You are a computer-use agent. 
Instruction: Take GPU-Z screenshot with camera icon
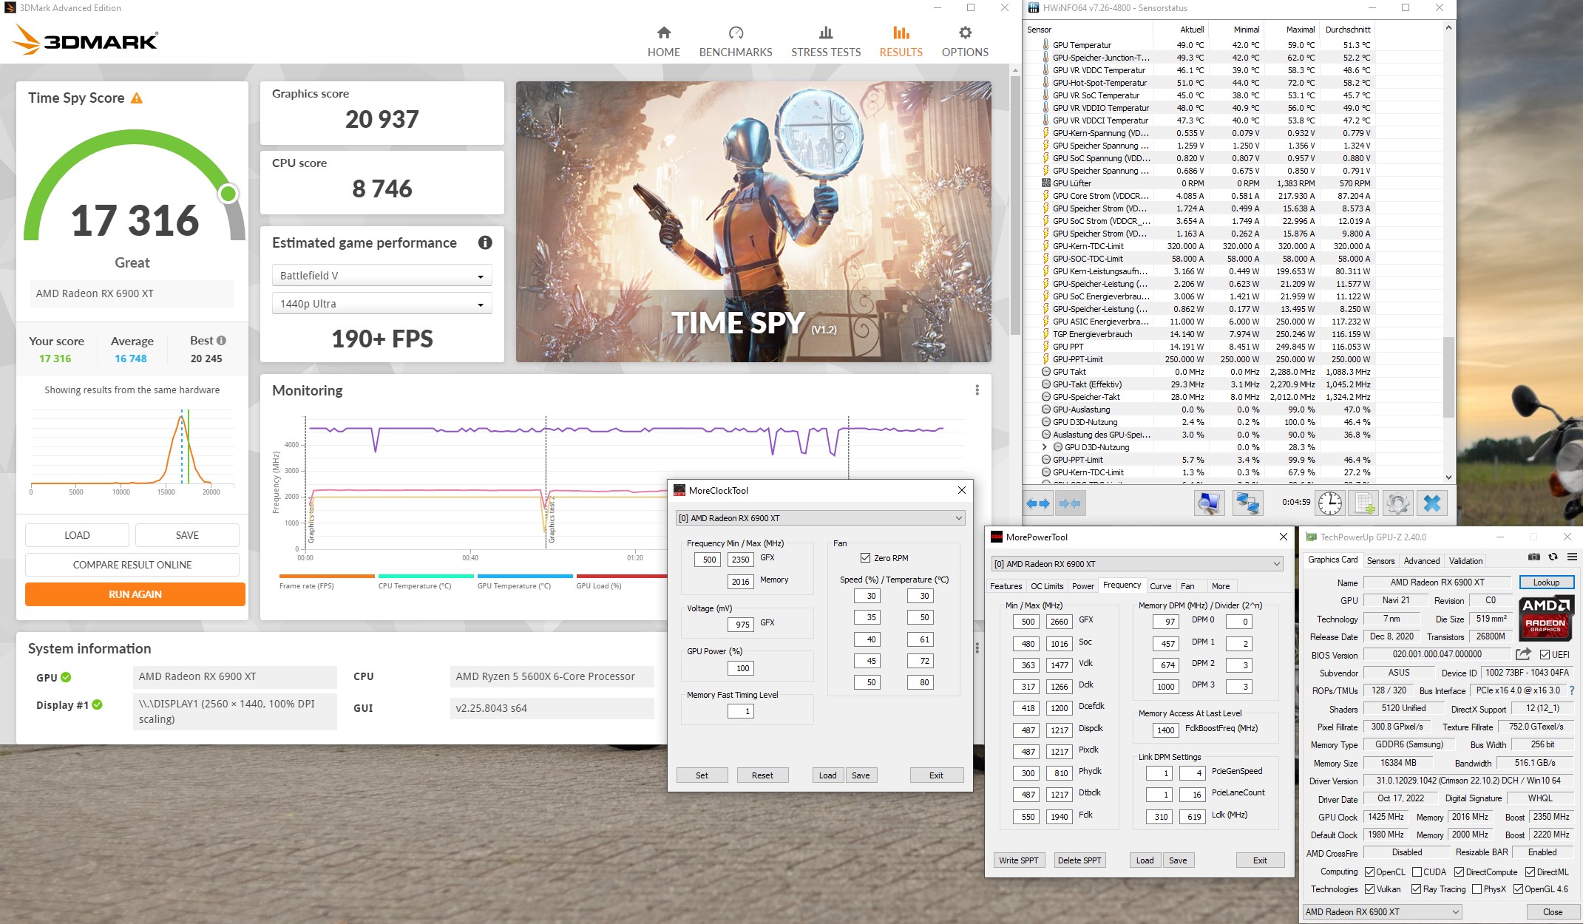[1534, 557]
